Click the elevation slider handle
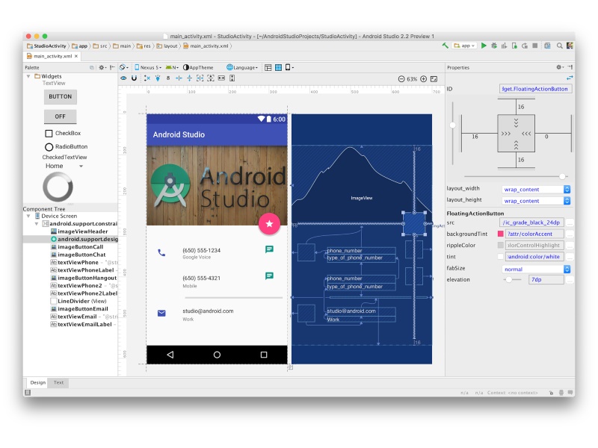Image resolution: width=598 pixels, height=448 pixels. (509, 279)
